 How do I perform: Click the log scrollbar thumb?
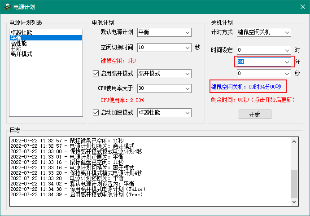pyautogui.click(x=294, y=184)
